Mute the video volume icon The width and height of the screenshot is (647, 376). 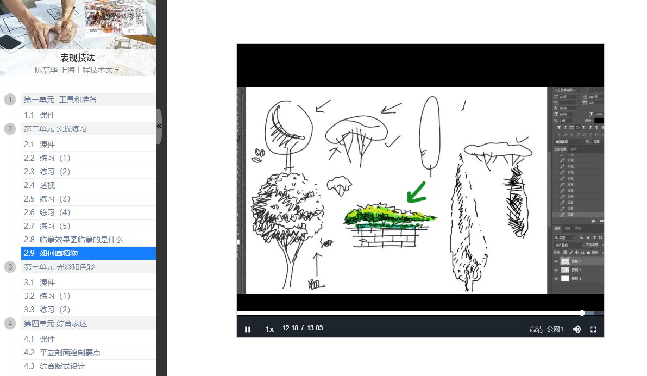pos(577,329)
